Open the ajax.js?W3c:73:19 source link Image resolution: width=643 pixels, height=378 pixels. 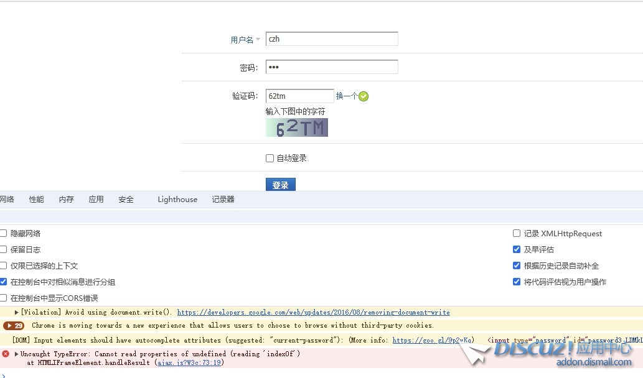189,362
